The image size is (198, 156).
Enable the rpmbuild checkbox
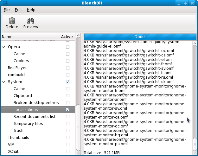(x=68, y=75)
